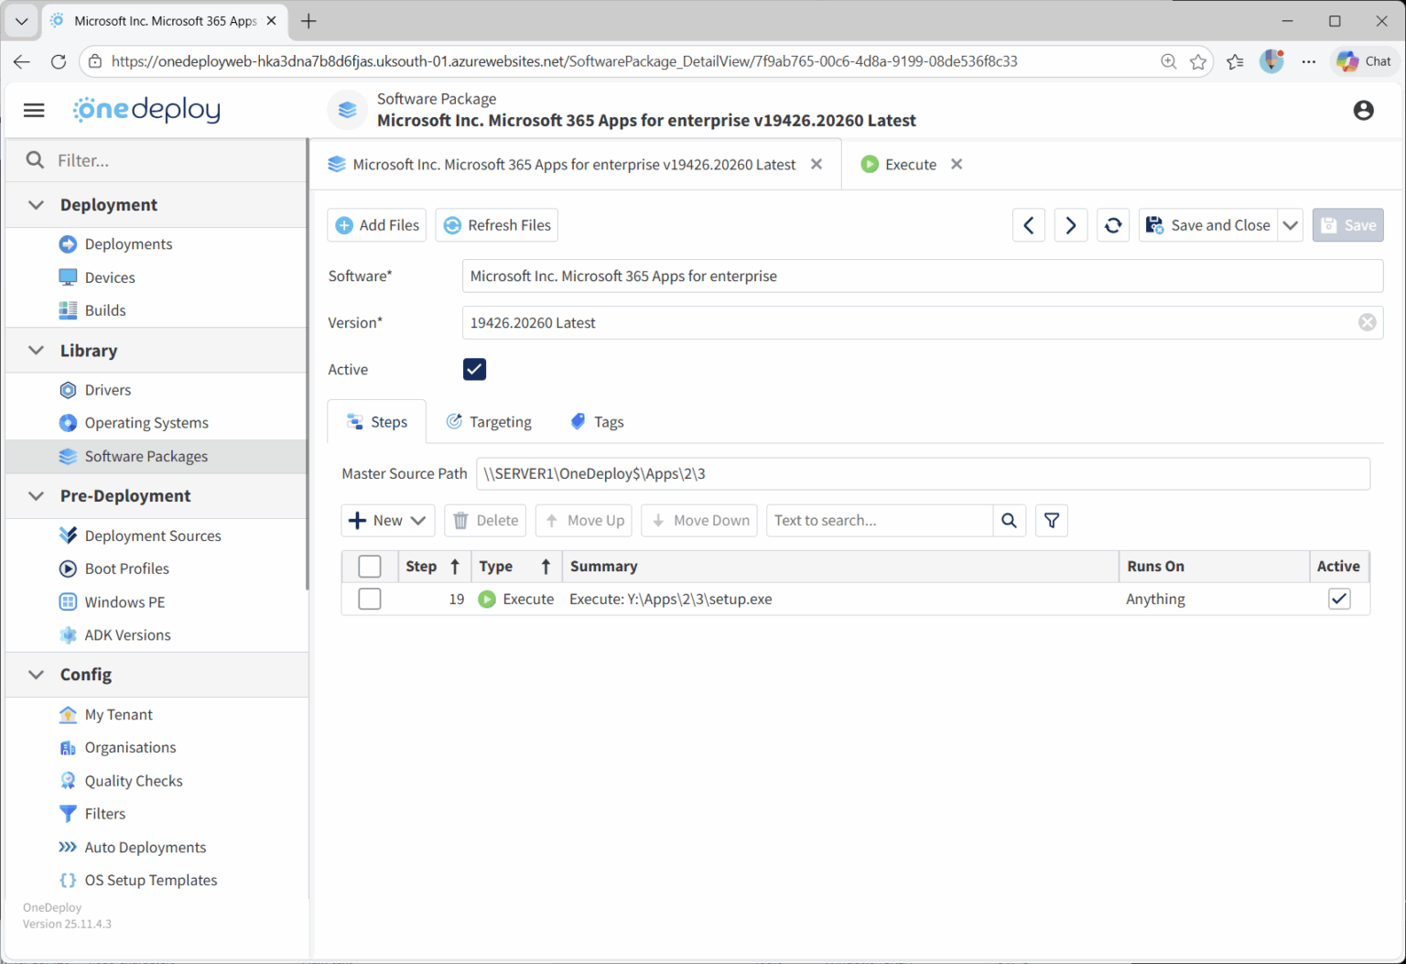Check the select-all steps header checkbox
This screenshot has height=964, width=1406.
pyautogui.click(x=370, y=567)
